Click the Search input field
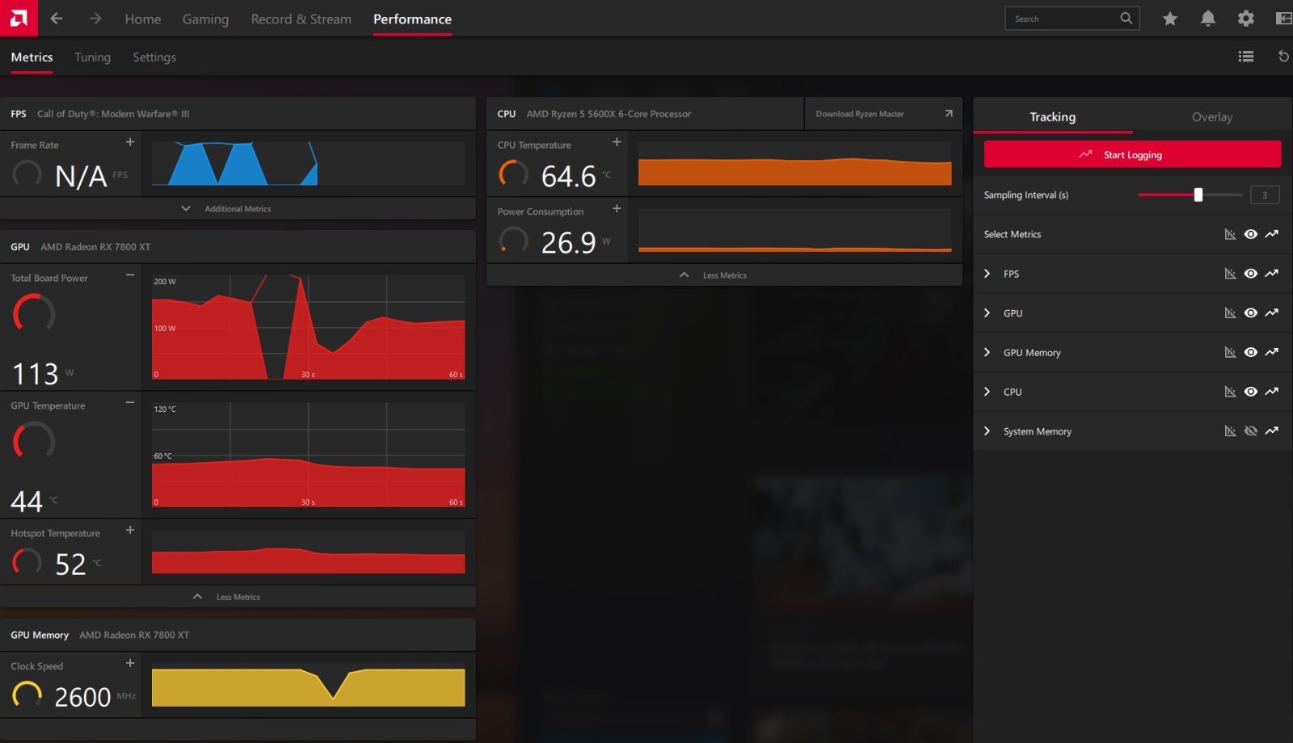The width and height of the screenshot is (1293, 743). (x=1072, y=19)
